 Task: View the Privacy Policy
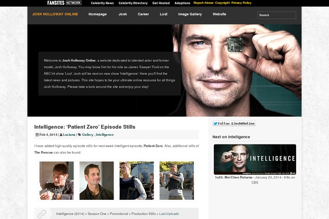pyautogui.click(x=241, y=3)
